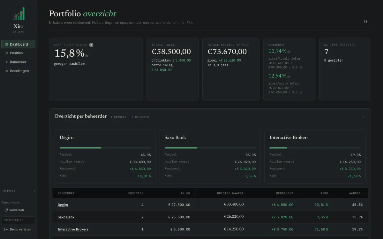The width and height of the screenshot is (383, 239).
Task: Click the Inleg column header
Action: [185, 193]
